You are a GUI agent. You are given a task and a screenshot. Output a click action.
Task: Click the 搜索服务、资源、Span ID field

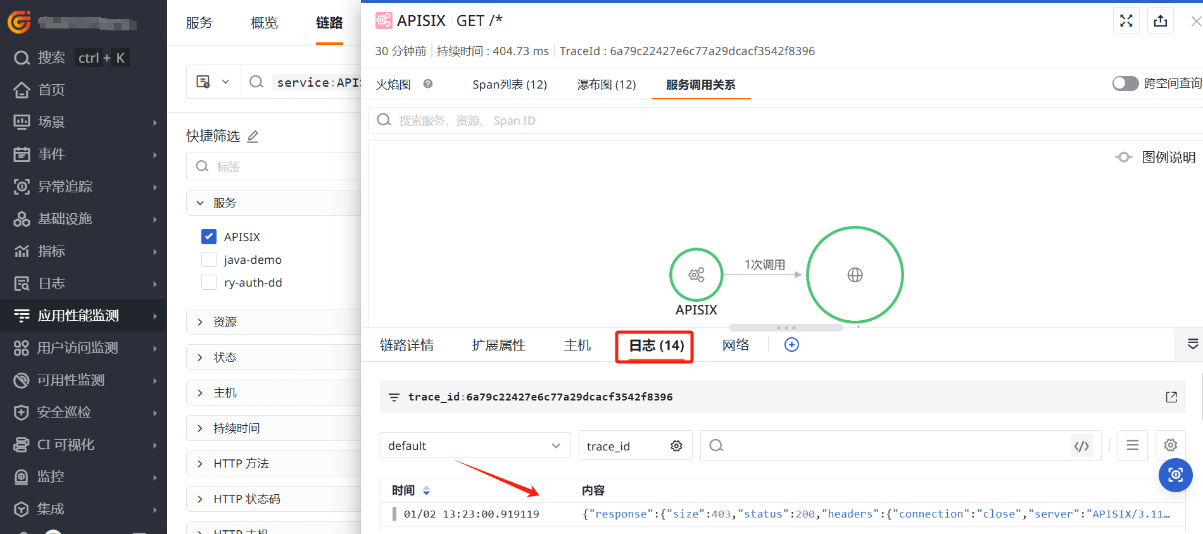pos(785,120)
